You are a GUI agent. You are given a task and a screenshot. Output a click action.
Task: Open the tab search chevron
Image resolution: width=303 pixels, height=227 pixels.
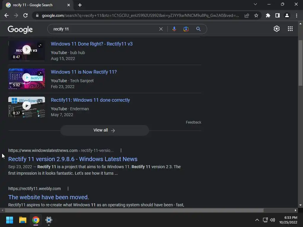[x=255, y=4]
